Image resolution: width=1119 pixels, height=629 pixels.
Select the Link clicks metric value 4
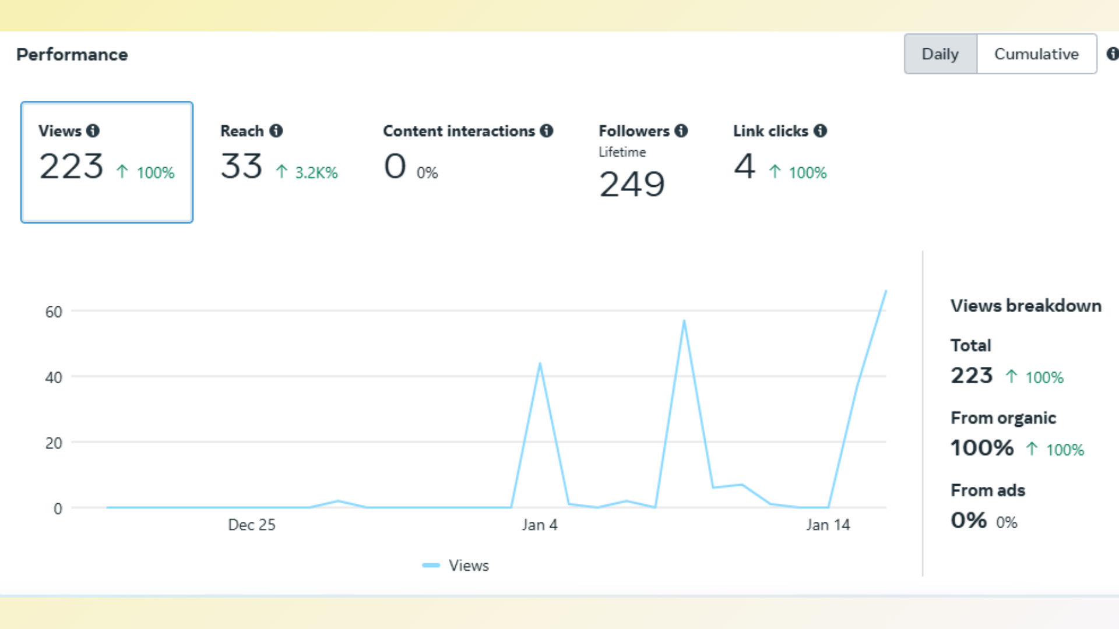[744, 167]
